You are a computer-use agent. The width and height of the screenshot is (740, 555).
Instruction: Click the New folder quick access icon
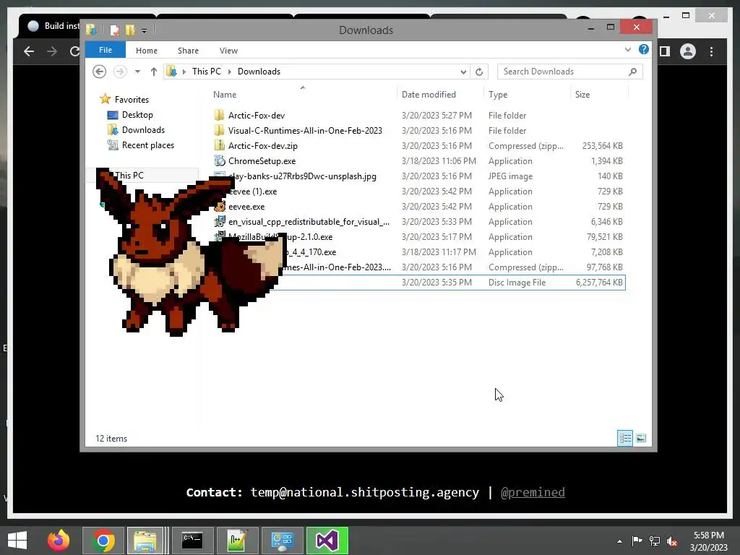pos(130,30)
